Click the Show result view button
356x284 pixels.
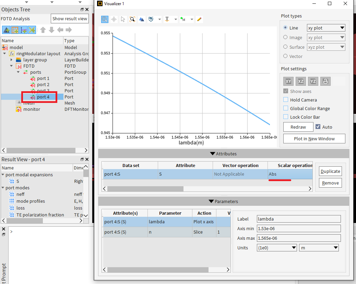(x=70, y=19)
